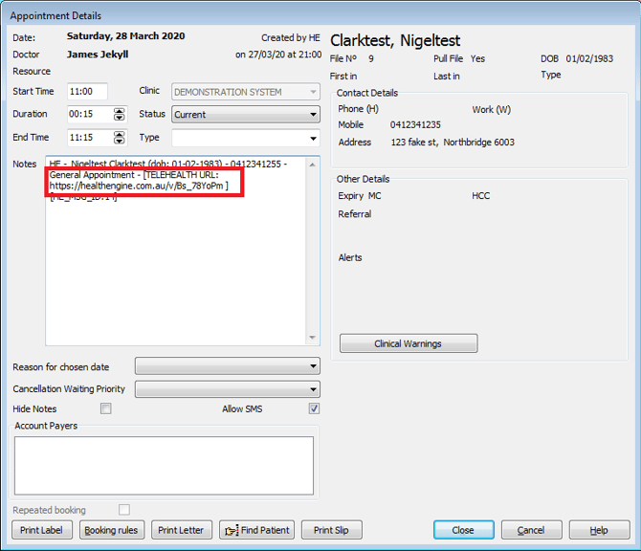Click the Find Patient button
641x551 pixels.
point(256,530)
